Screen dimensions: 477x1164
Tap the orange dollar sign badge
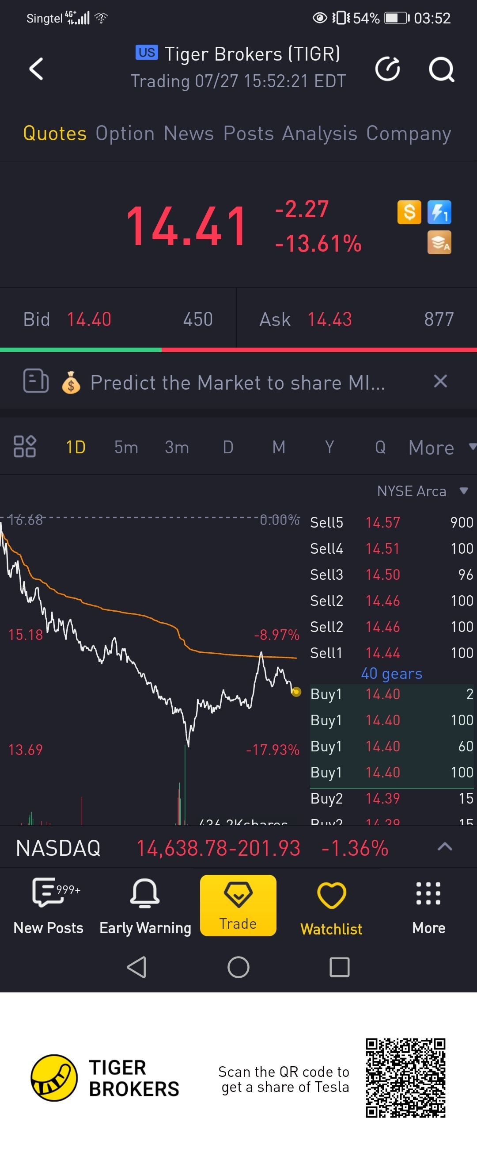tap(409, 212)
